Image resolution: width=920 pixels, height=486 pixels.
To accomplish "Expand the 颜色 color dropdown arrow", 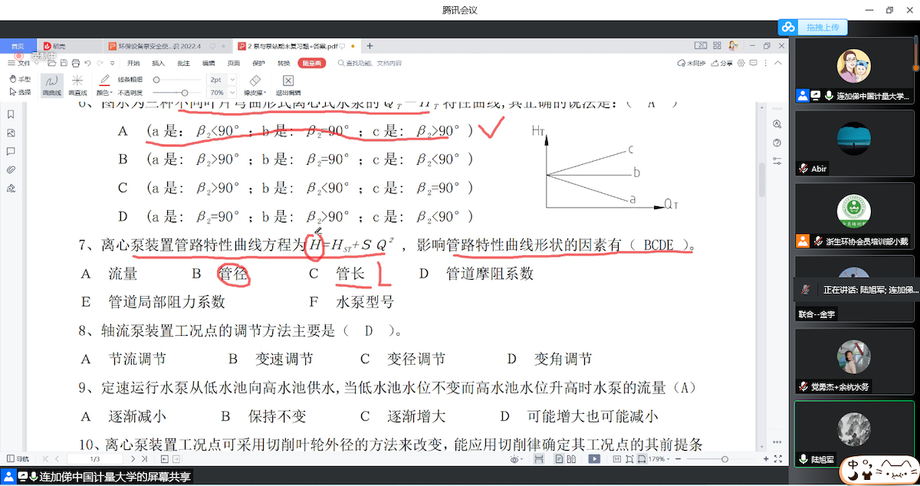I will (113, 92).
